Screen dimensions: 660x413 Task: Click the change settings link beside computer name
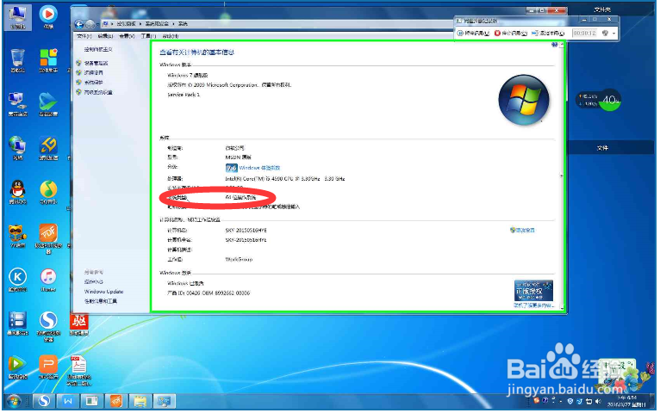pos(525,231)
